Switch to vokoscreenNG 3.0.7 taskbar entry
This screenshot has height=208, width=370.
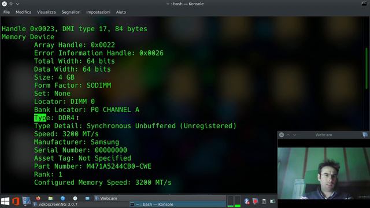coord(80,204)
